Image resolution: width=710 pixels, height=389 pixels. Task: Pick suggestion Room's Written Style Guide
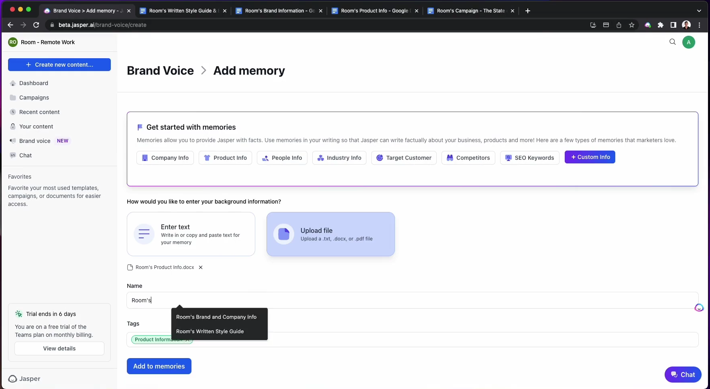pos(210,331)
